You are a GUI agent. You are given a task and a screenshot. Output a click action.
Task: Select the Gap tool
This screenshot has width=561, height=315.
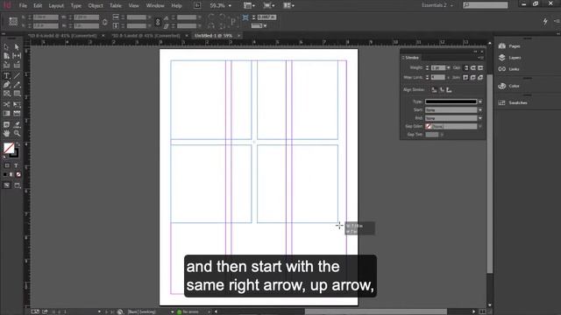(x=17, y=56)
